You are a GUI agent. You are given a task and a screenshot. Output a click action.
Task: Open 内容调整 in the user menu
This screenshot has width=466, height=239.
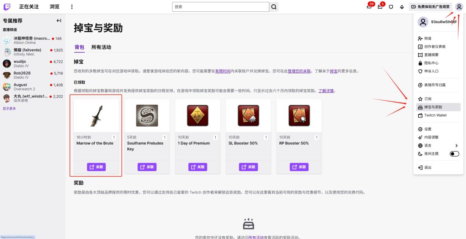438,137
